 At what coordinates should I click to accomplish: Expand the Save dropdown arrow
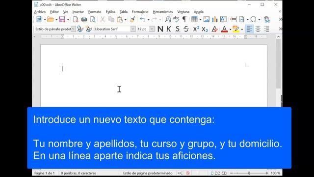(68, 20)
